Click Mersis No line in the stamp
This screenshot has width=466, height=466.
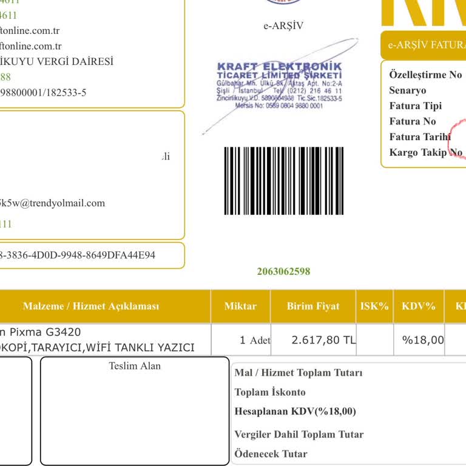click(279, 106)
